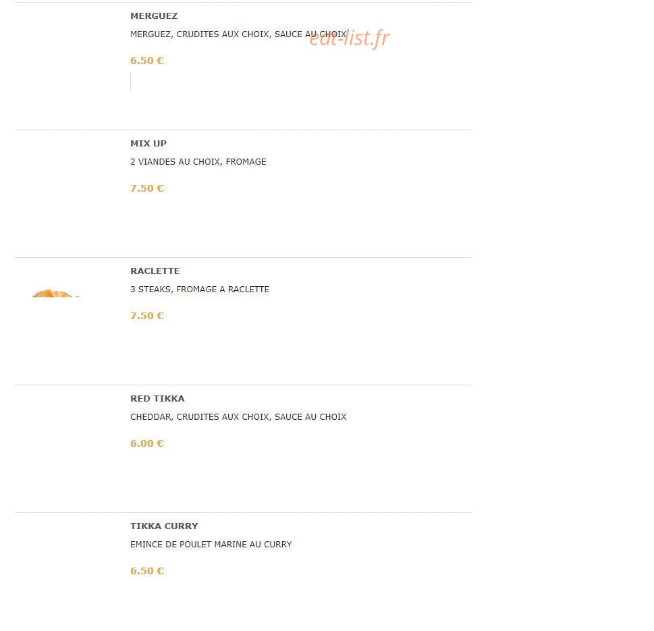Screen dimensions: 654x631
Task: Open the TIKKA CURRY menu item
Action: pos(164,526)
